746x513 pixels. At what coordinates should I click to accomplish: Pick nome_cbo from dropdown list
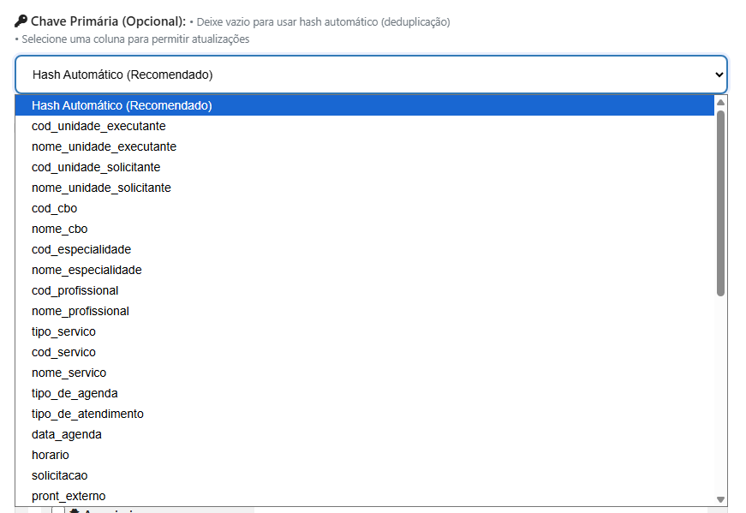coord(59,229)
